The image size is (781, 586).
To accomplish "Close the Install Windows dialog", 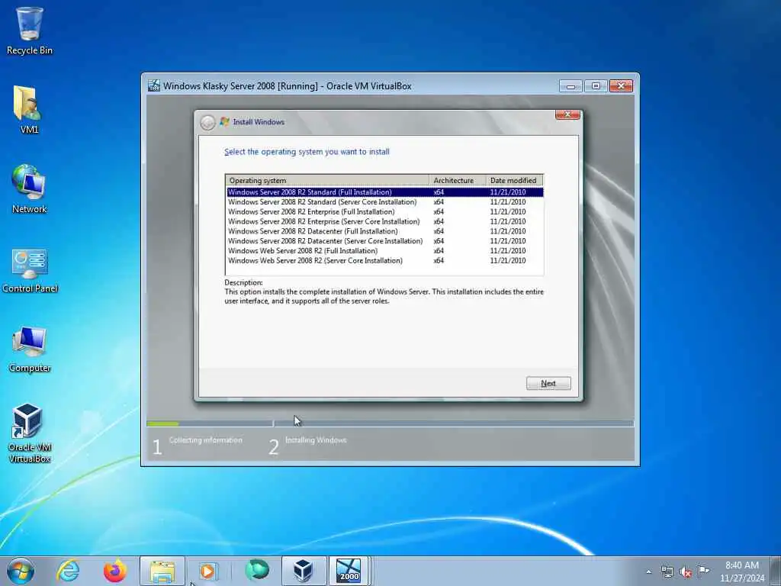I will (x=567, y=114).
